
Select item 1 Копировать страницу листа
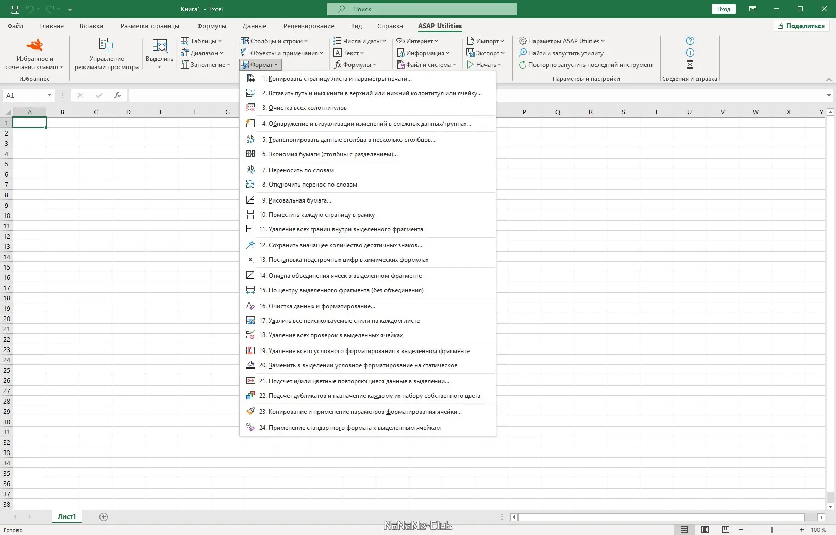[368, 79]
